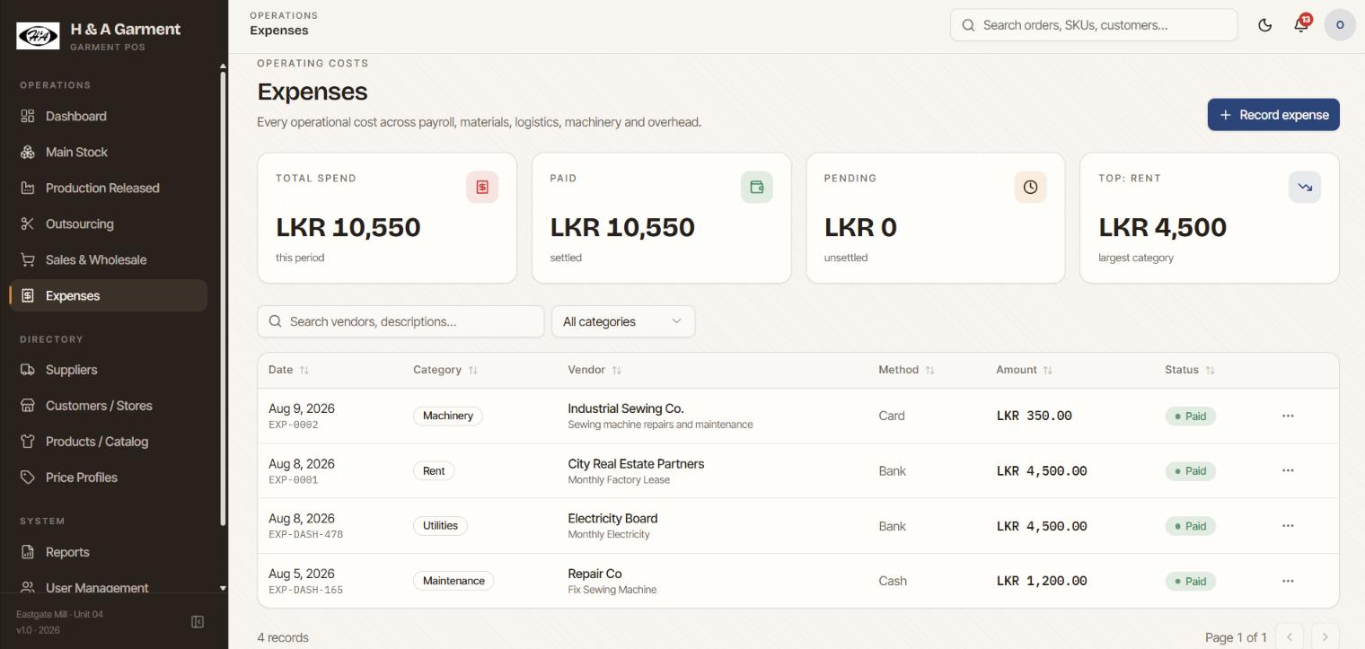1365x649 pixels.
Task: Click the Paid wallet card icon
Action: click(756, 187)
